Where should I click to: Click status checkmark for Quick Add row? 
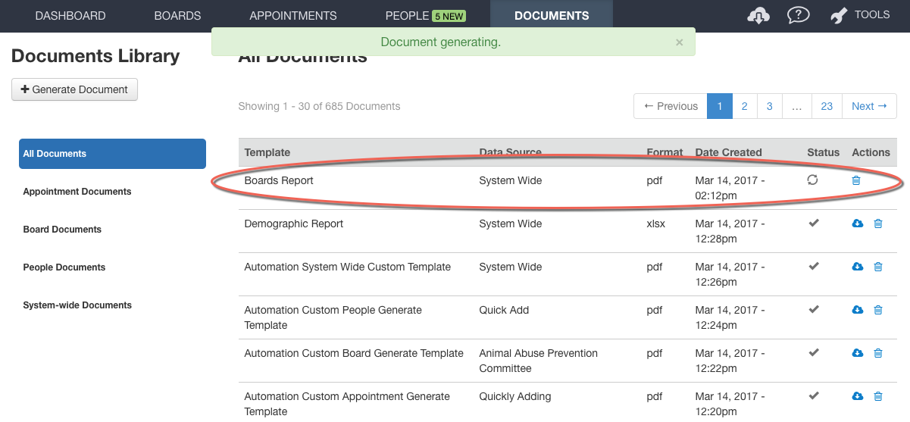click(814, 310)
